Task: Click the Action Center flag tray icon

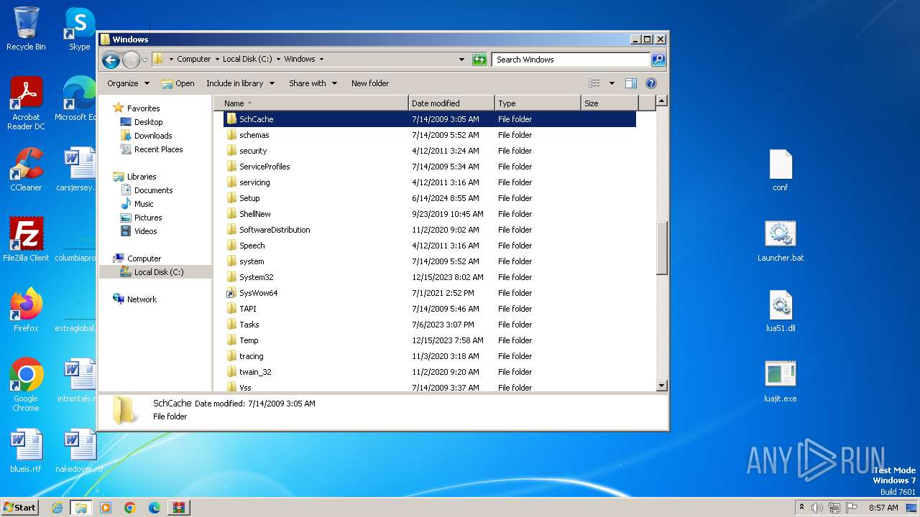Action: 852,508
